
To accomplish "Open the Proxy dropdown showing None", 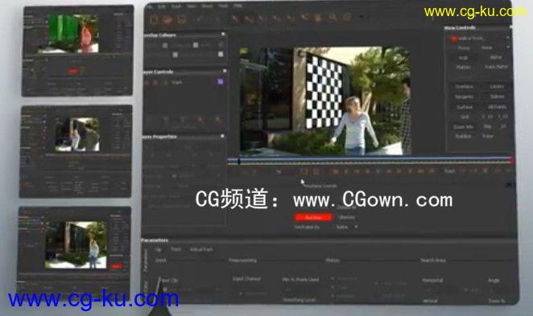I will [x=495, y=48].
